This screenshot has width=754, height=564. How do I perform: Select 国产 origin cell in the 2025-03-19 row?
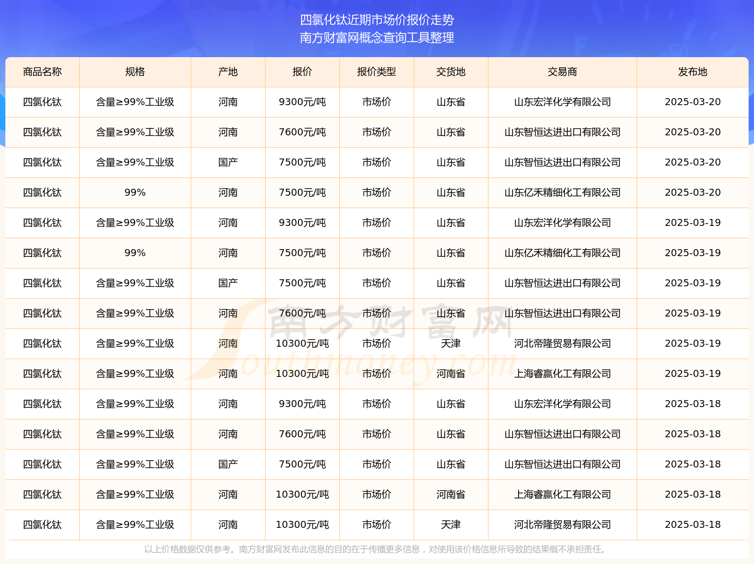(228, 283)
